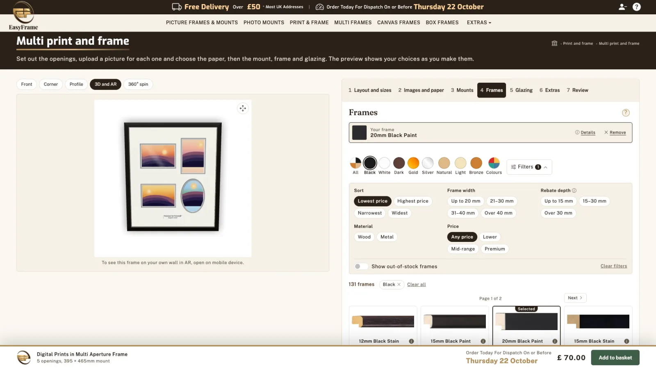Click Clear filters link
Screen dimensions: 656x369
pos(613,266)
